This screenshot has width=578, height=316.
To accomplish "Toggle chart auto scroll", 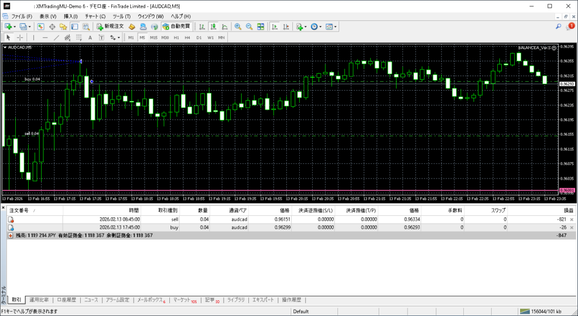I will click(x=274, y=26).
